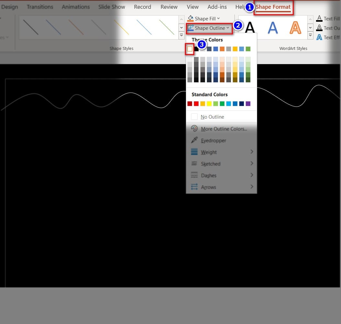Click the Shape Fill paint bucket icon
Viewport: 341px width, 324px height.
click(x=190, y=18)
